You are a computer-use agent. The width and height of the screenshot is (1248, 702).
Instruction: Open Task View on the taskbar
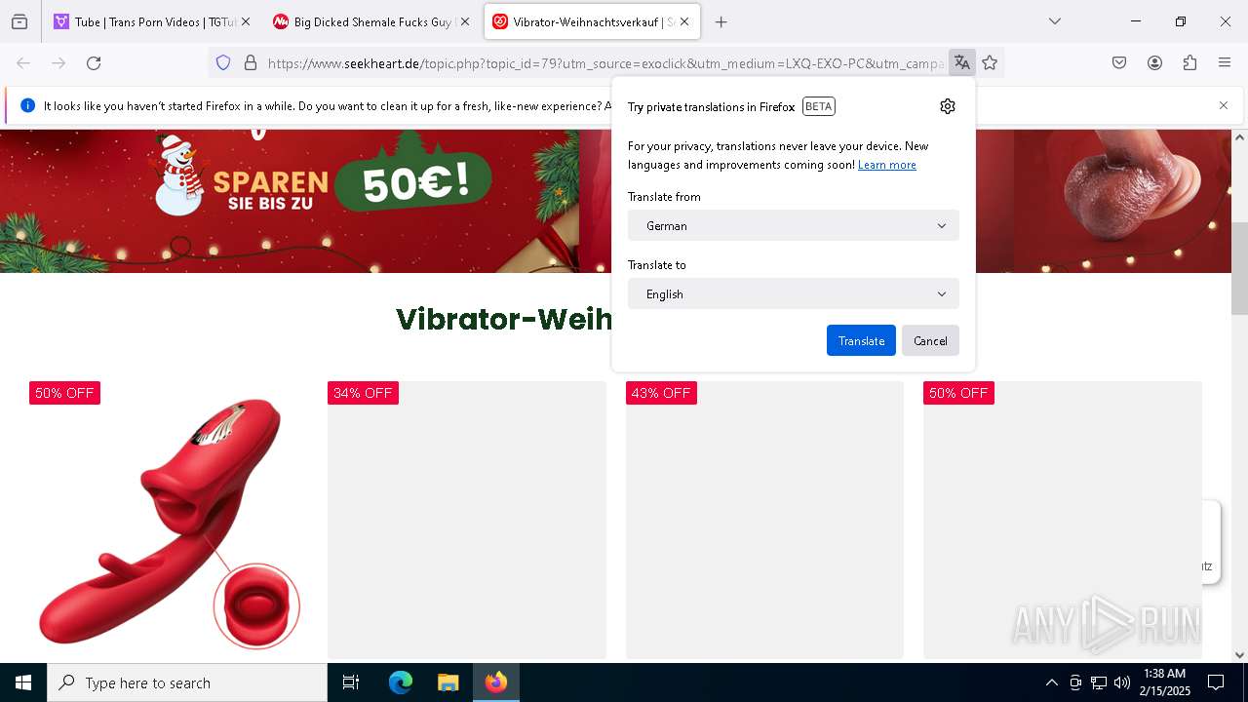pyautogui.click(x=351, y=682)
